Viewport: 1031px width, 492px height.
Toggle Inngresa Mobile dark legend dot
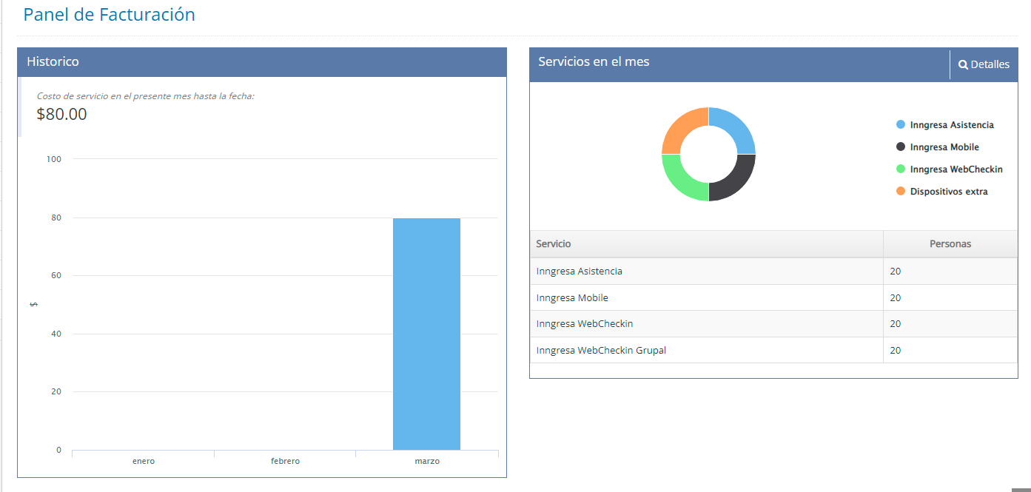901,147
